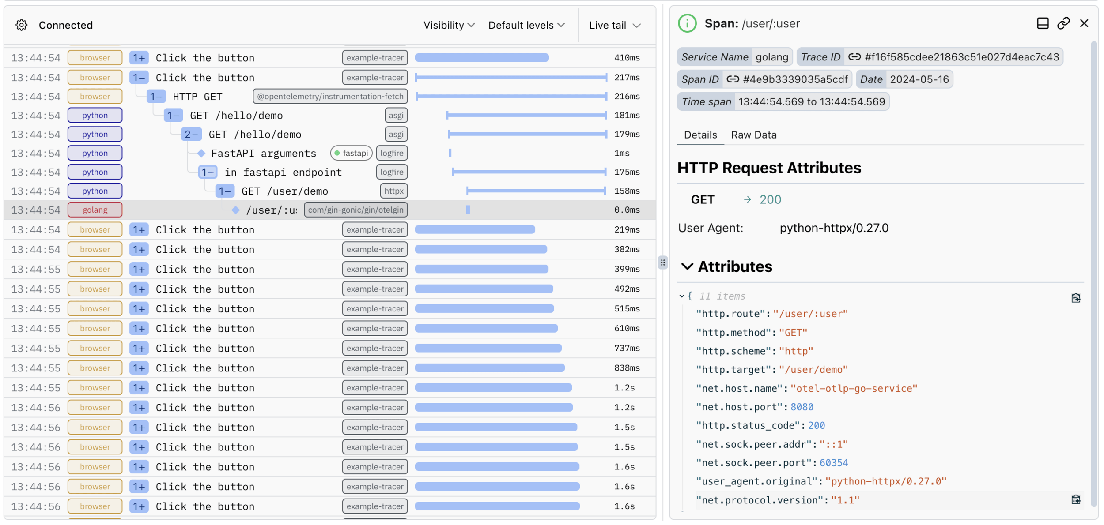Viewport: 1104px width, 525px height.
Task: Collapse the Attributes section chevron
Action: (x=687, y=267)
